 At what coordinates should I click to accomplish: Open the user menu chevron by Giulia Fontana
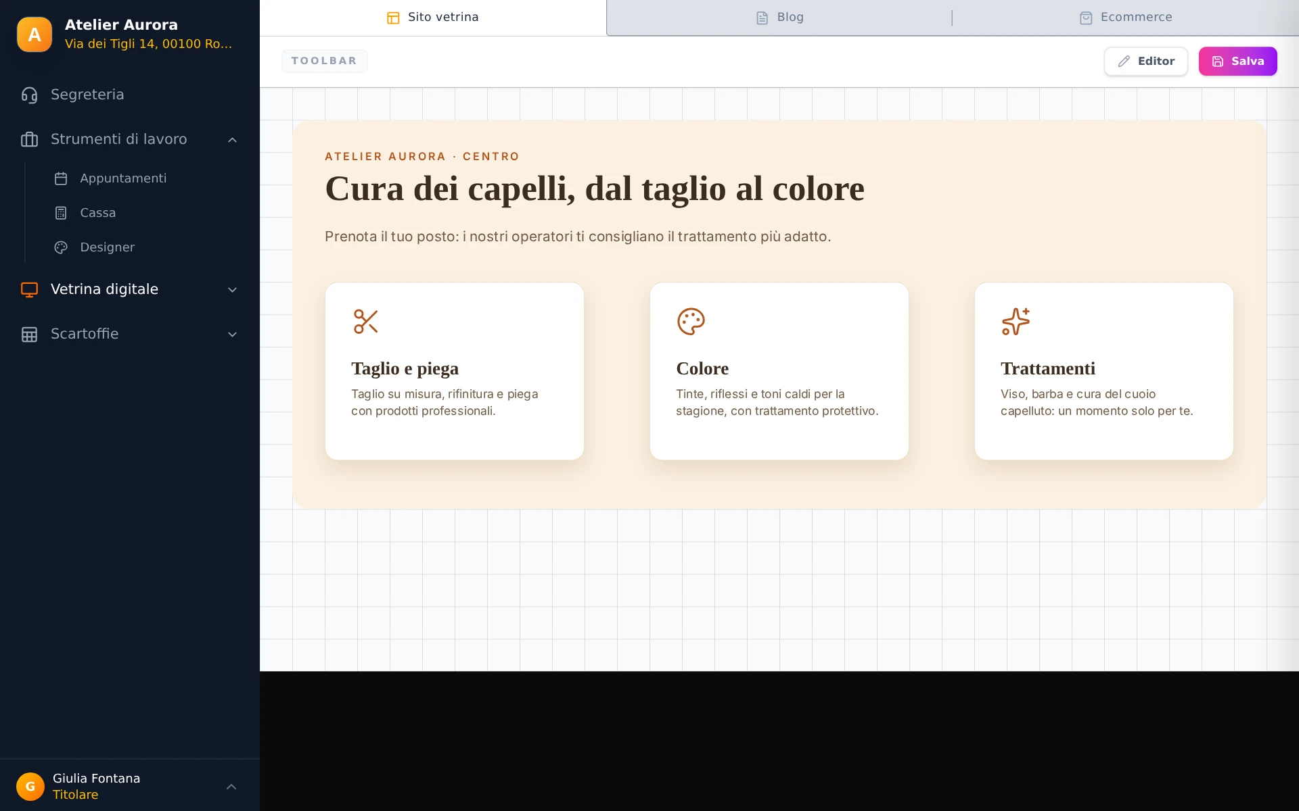(231, 787)
